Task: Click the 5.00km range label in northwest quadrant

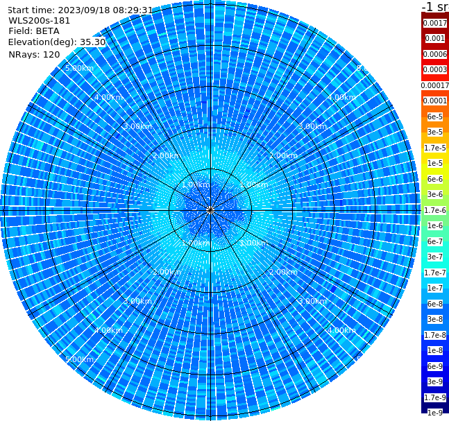Action: tap(79, 68)
